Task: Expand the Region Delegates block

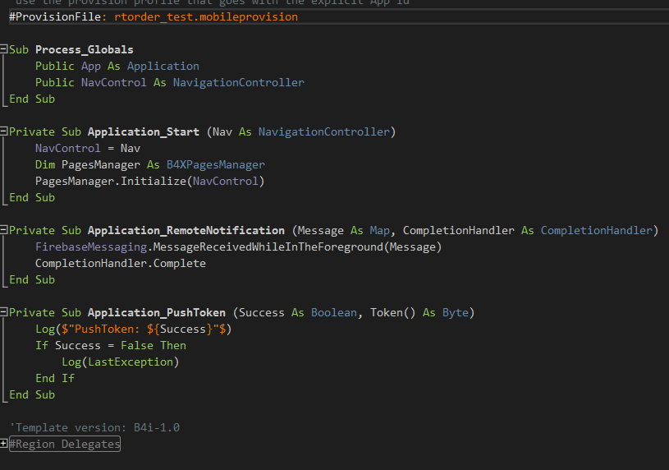Action: point(4,444)
